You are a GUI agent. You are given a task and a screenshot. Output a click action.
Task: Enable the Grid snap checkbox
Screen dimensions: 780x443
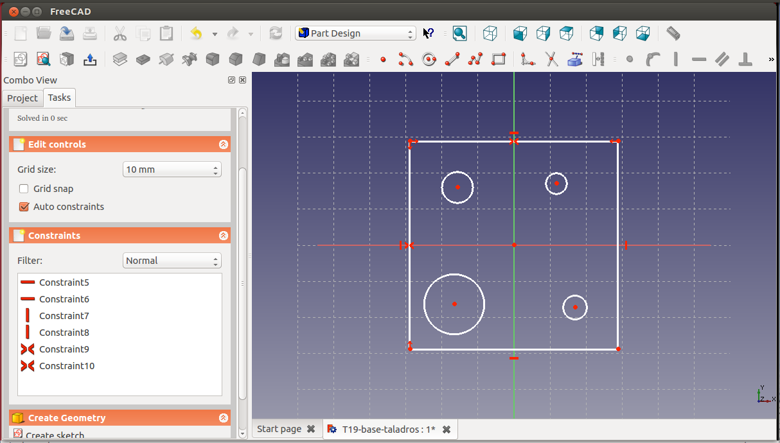point(24,189)
